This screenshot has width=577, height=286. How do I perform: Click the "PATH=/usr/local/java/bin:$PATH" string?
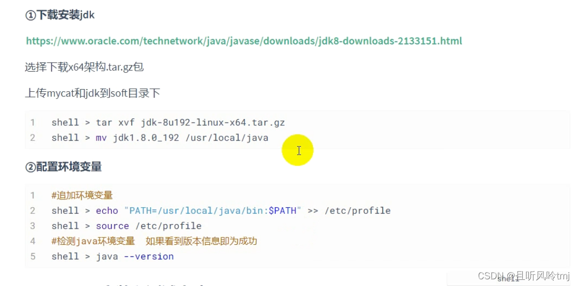point(212,211)
